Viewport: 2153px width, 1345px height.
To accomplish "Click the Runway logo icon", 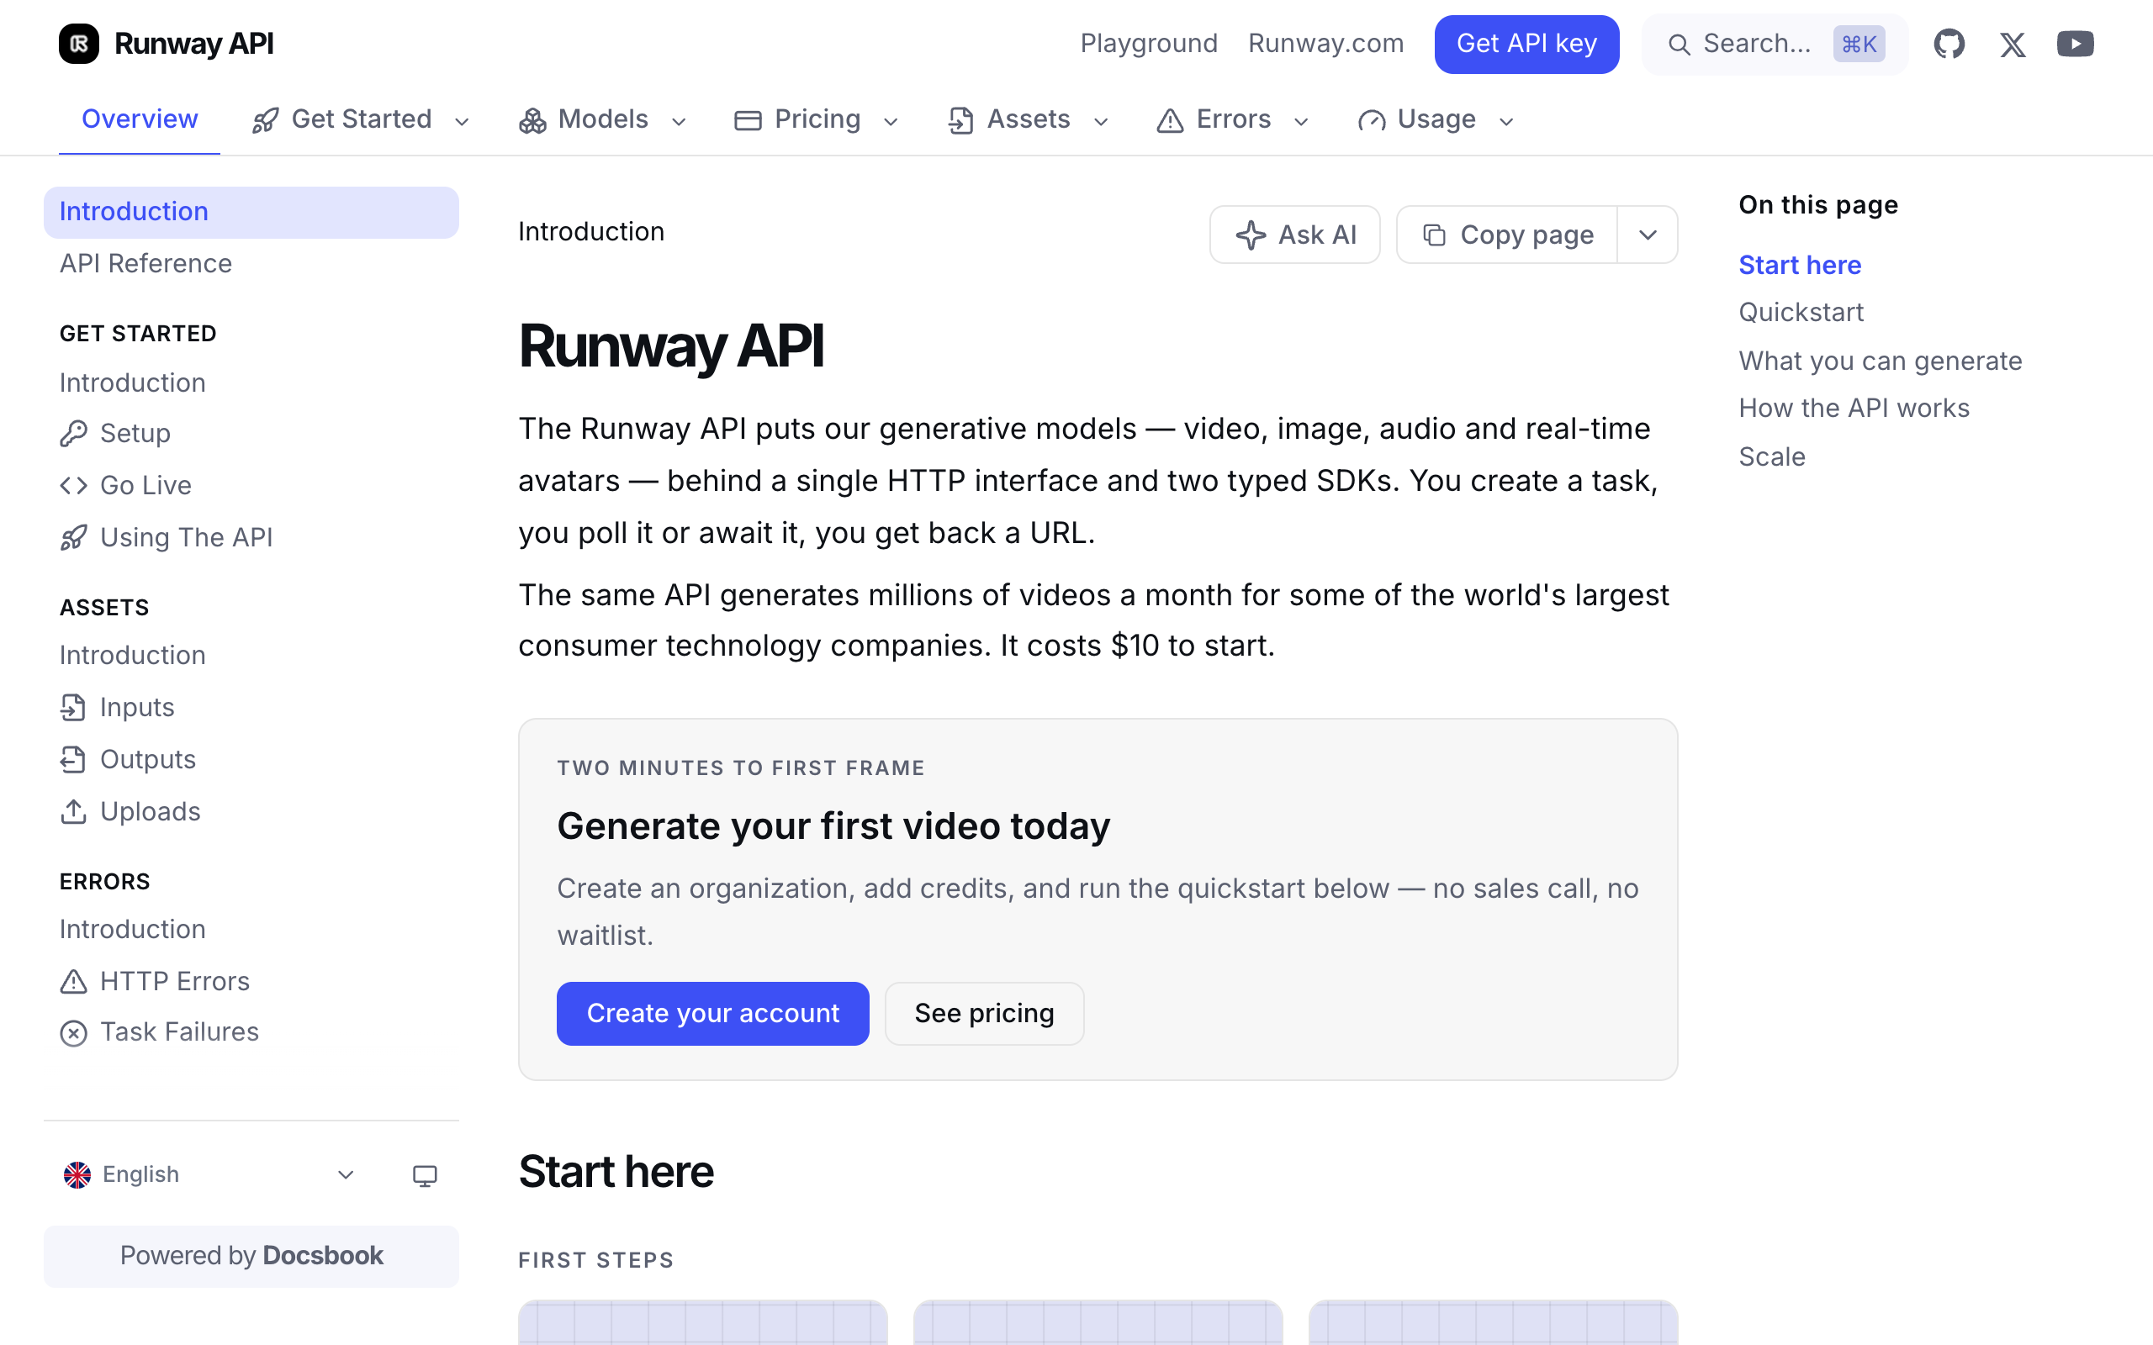I will coord(78,44).
